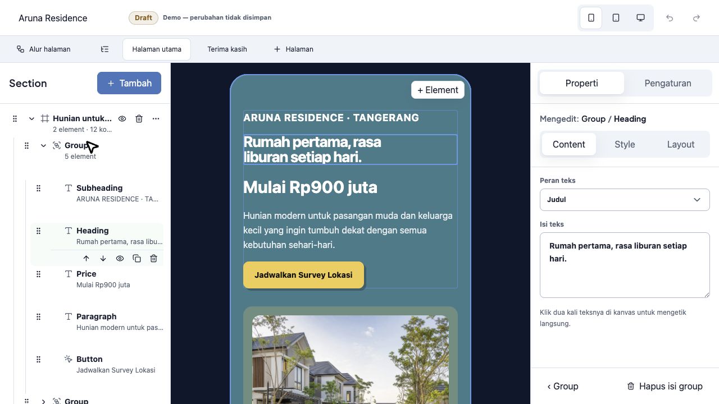This screenshot has width=719, height=404.
Task: Select the Subheading element in the tree
Action: 117,193
